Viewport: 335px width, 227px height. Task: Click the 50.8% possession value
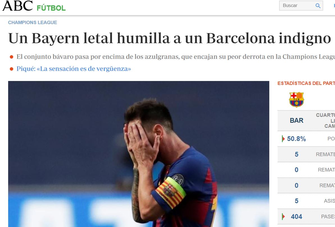click(x=296, y=139)
